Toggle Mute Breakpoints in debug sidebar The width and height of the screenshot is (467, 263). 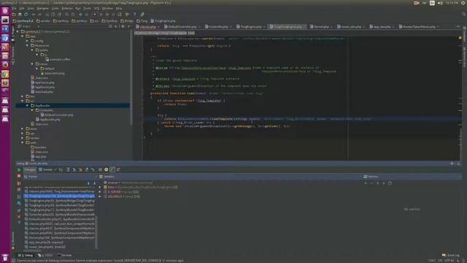19,190
